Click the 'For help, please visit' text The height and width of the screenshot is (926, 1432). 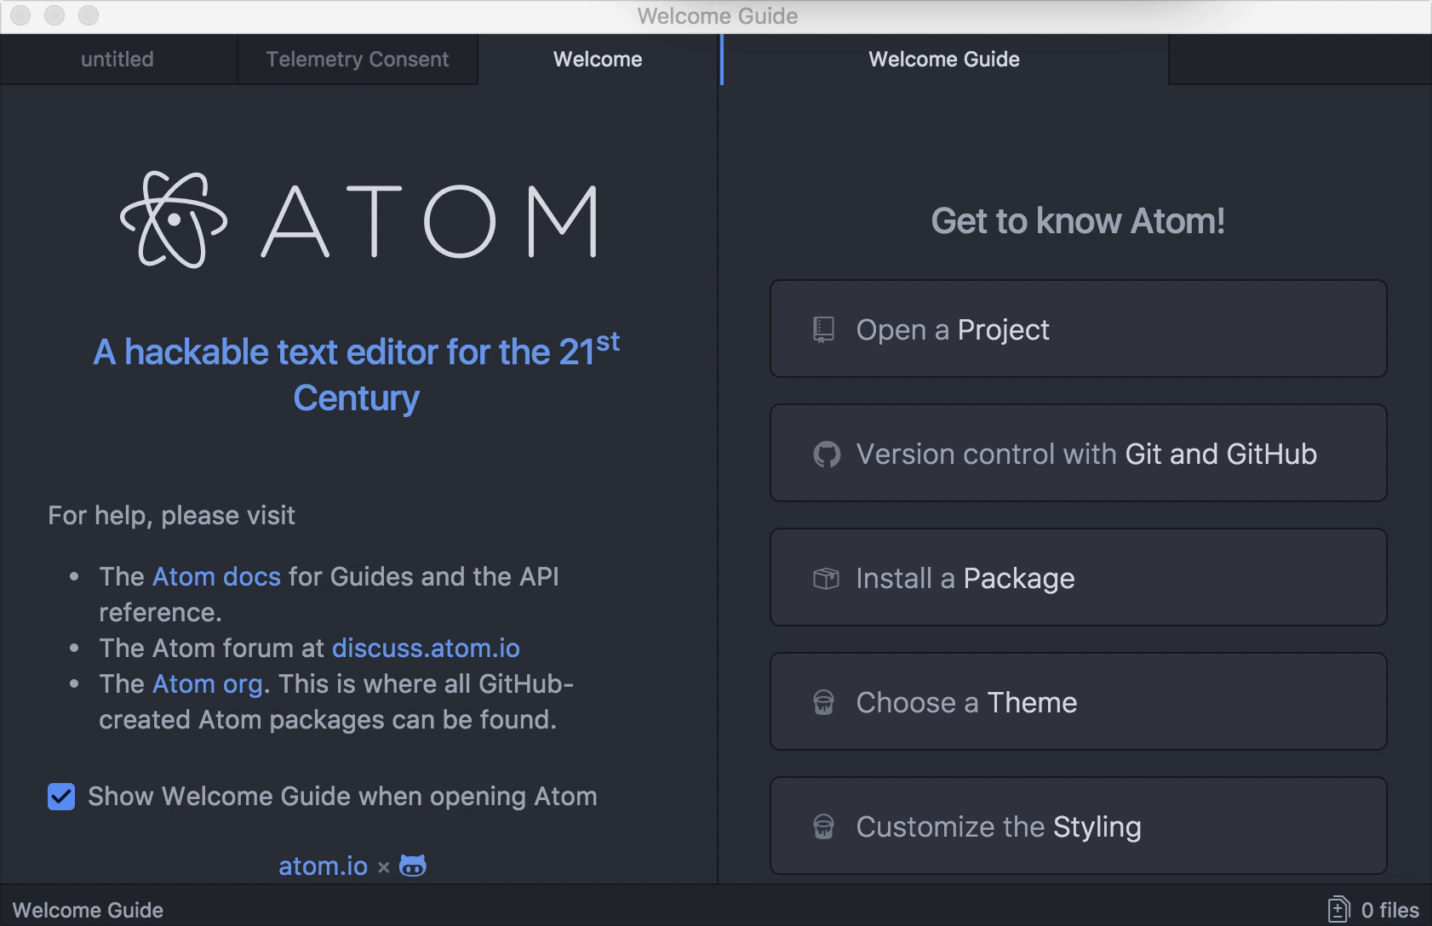[171, 516]
